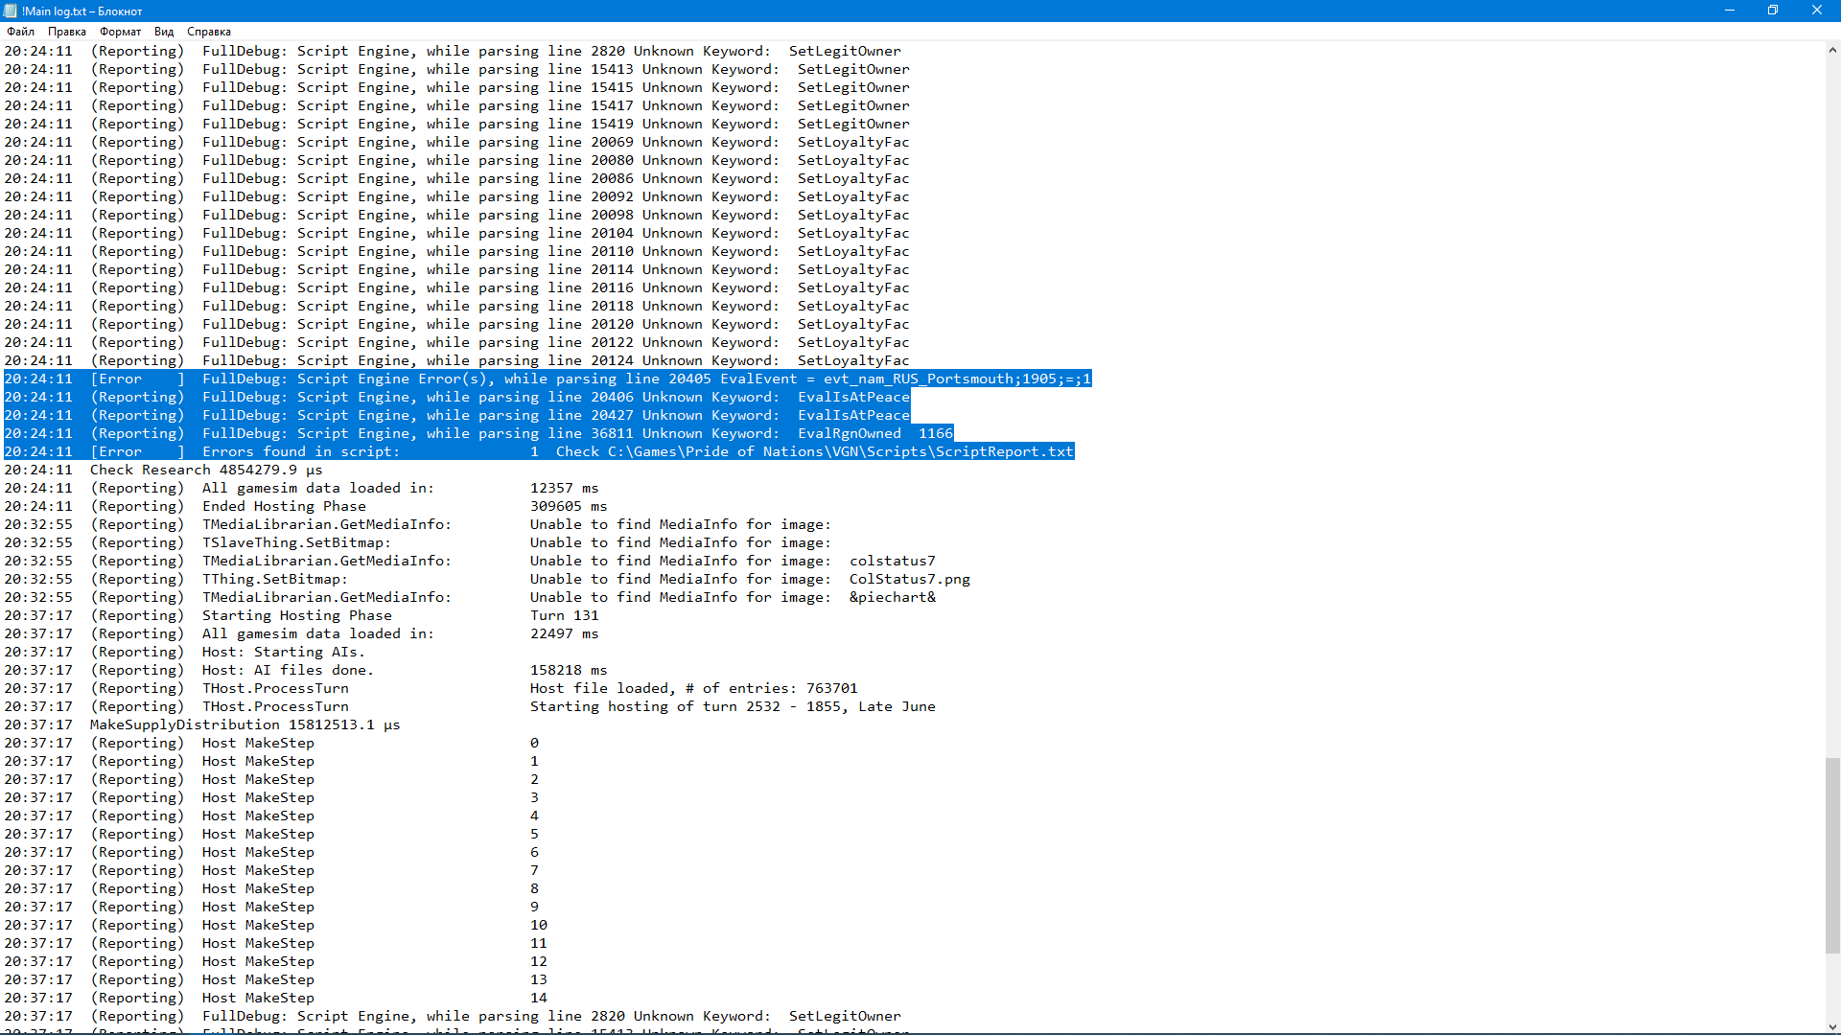Click 'Starting Hosting Phase' text

(297, 615)
